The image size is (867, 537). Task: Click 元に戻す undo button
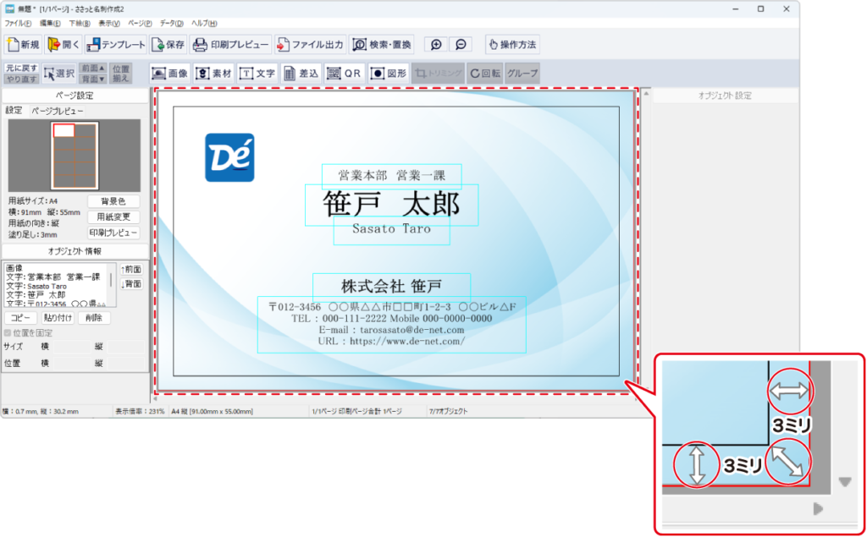(21, 68)
